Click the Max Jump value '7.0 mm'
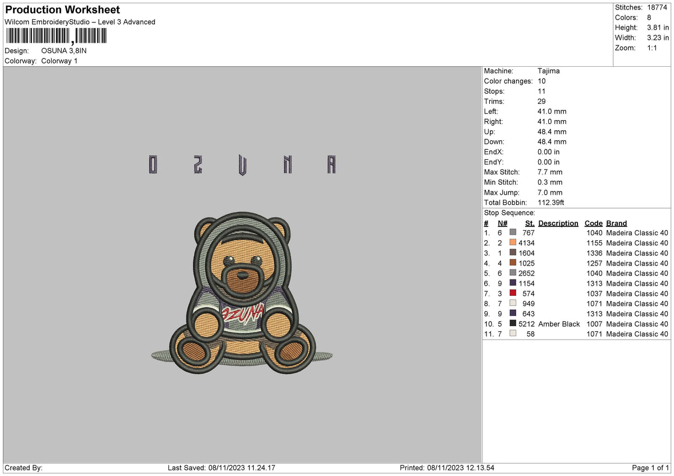 [550, 192]
